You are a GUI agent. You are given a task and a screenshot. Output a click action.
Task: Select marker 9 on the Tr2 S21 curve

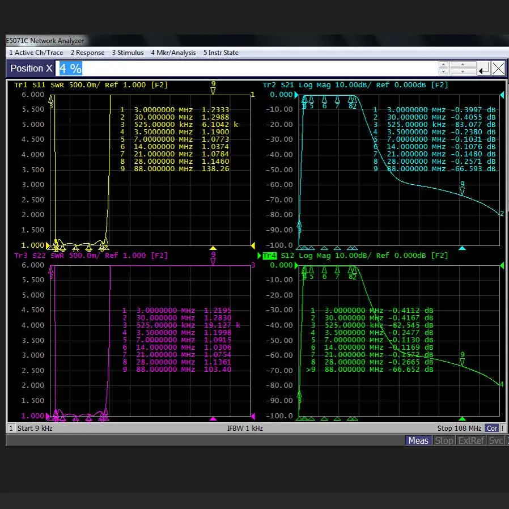coord(462,190)
